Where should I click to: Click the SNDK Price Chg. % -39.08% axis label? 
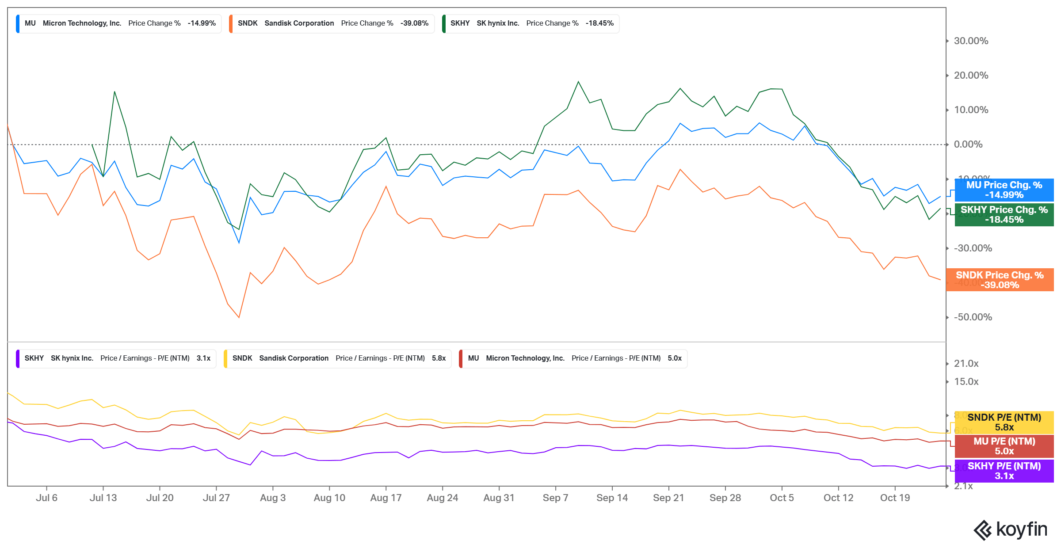coord(1000,280)
